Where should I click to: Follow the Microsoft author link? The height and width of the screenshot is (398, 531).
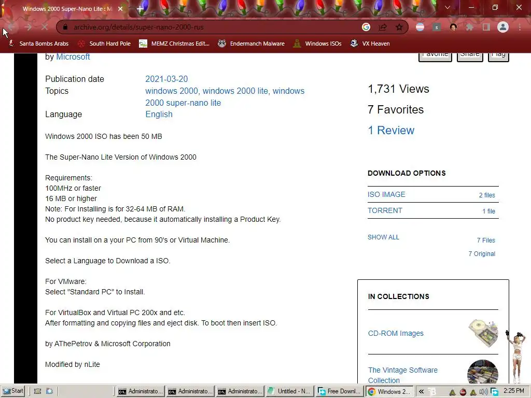[73, 57]
